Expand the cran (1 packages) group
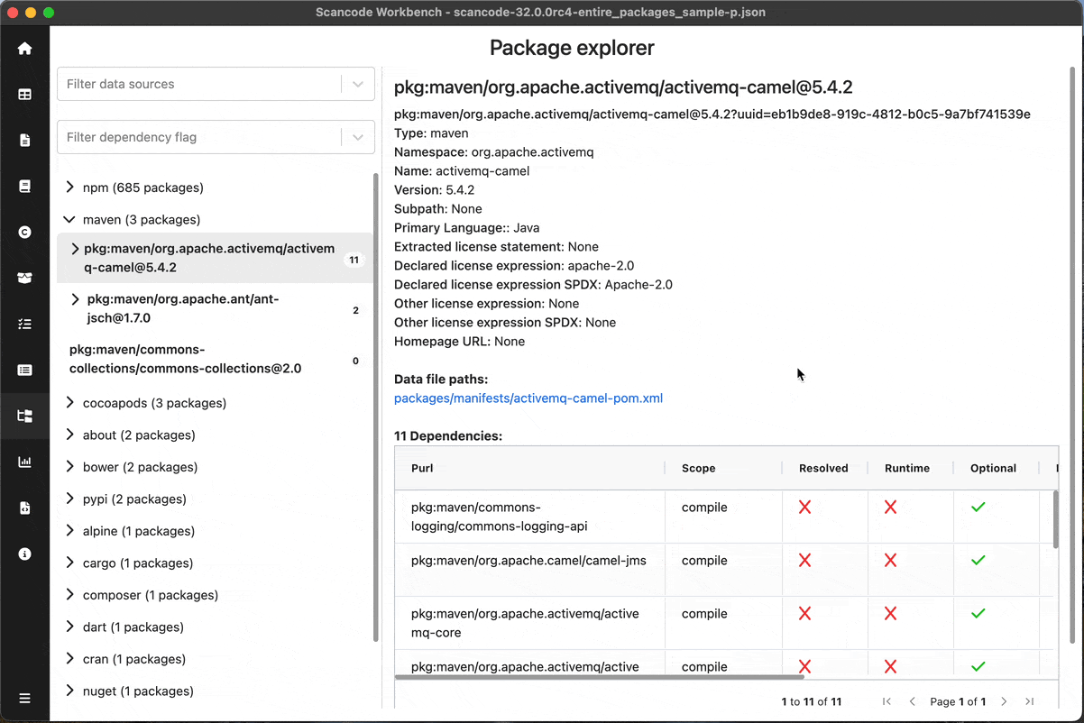This screenshot has width=1084, height=723. (x=69, y=659)
